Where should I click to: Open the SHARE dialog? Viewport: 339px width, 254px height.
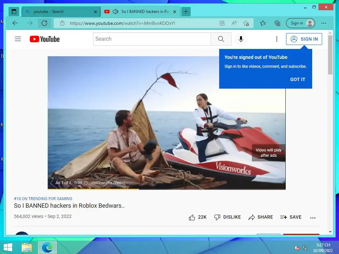pyautogui.click(x=261, y=217)
